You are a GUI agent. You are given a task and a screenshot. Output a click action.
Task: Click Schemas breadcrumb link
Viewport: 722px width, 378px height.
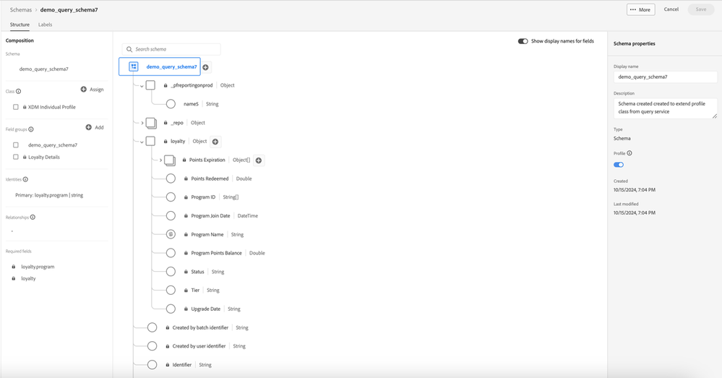pyautogui.click(x=21, y=9)
